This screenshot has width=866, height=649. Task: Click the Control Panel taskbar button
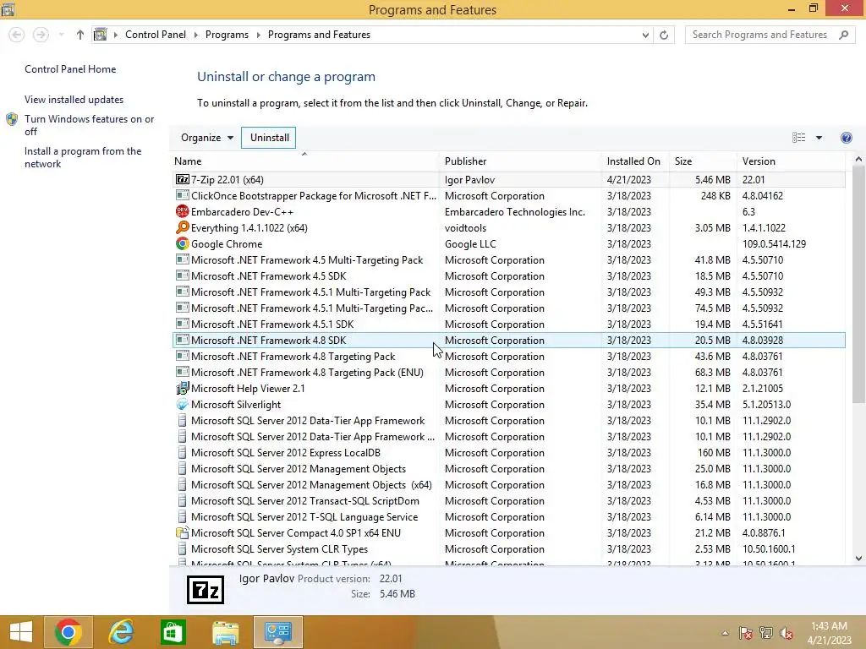click(277, 632)
